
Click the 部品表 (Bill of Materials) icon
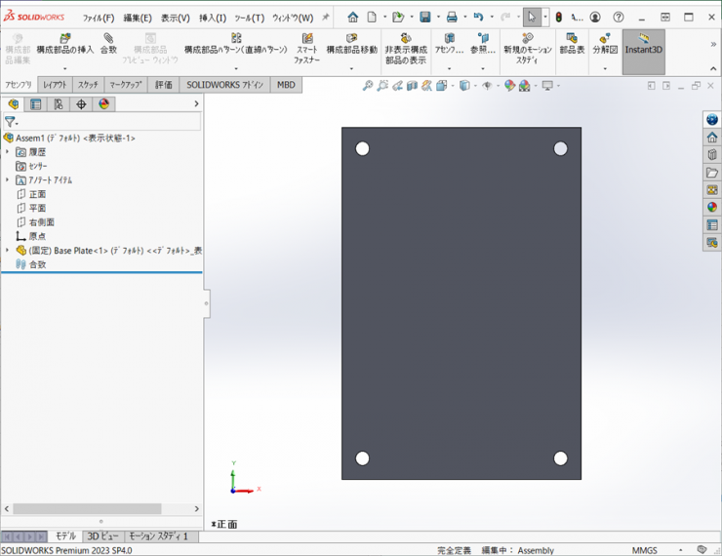(572, 39)
